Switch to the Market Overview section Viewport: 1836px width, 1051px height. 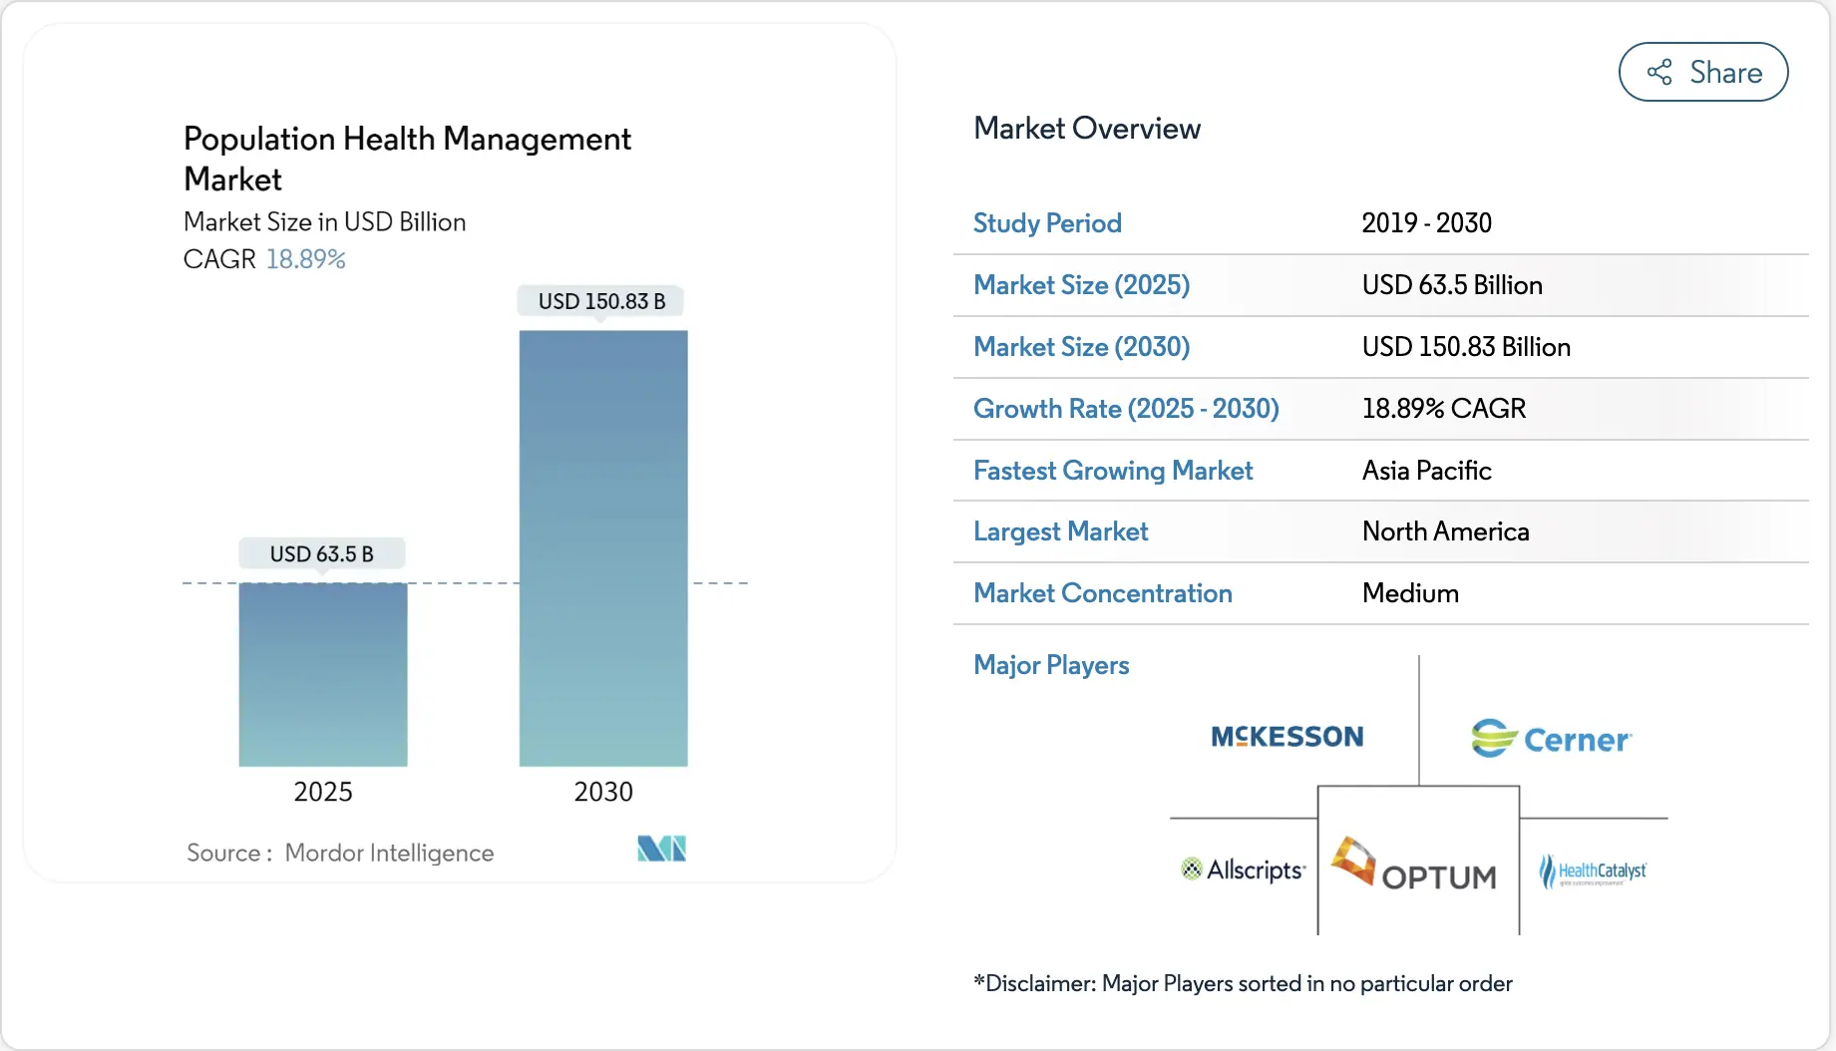pos(1087,128)
